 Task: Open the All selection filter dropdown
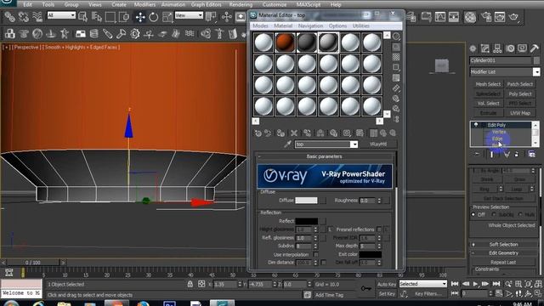(x=61, y=15)
